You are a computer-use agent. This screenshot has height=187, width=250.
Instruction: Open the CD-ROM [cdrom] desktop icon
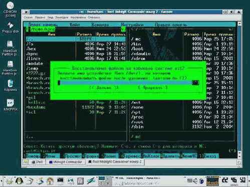tap(10, 9)
